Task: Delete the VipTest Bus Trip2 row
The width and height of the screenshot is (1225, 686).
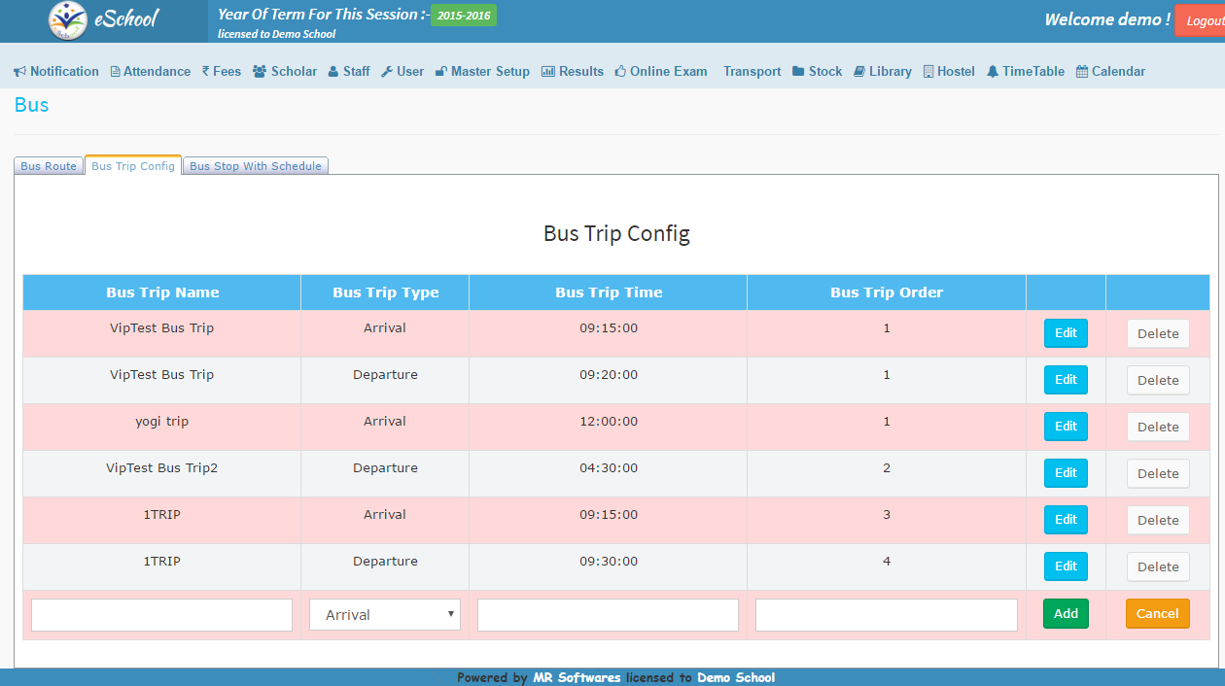Action: tap(1157, 473)
